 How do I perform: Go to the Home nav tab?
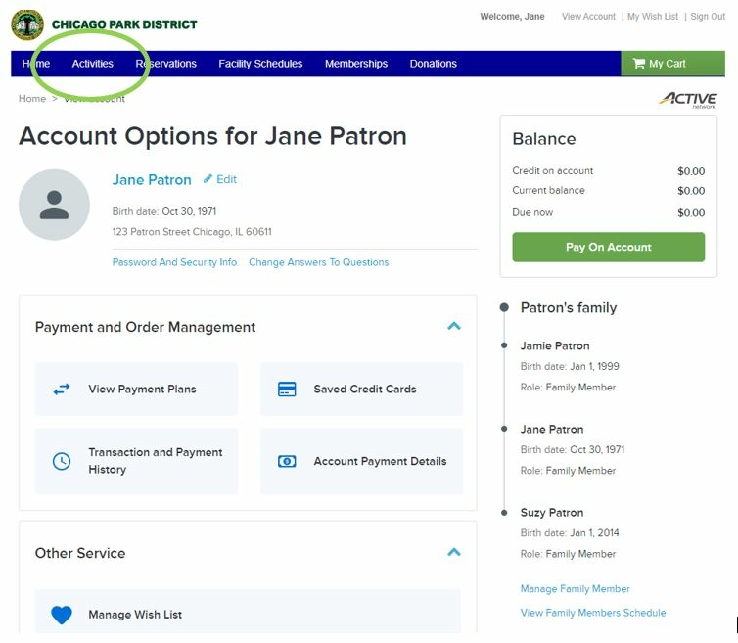tap(36, 64)
